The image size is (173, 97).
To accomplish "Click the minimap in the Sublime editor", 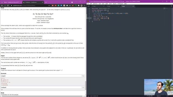I will [166, 8].
